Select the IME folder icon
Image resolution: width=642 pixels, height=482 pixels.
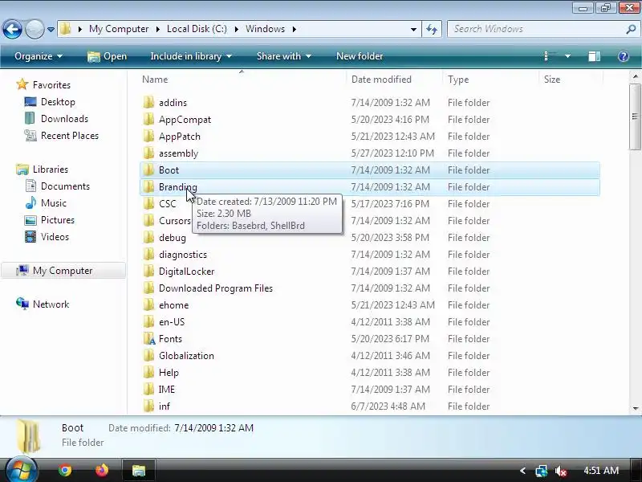148,389
